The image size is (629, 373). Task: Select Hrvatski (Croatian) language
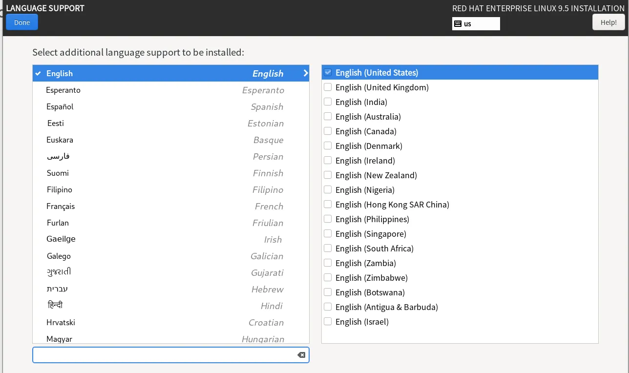pos(171,322)
